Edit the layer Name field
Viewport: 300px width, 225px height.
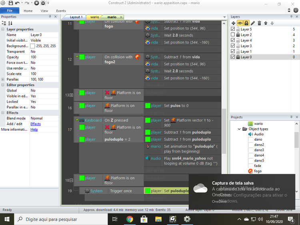point(44,35)
